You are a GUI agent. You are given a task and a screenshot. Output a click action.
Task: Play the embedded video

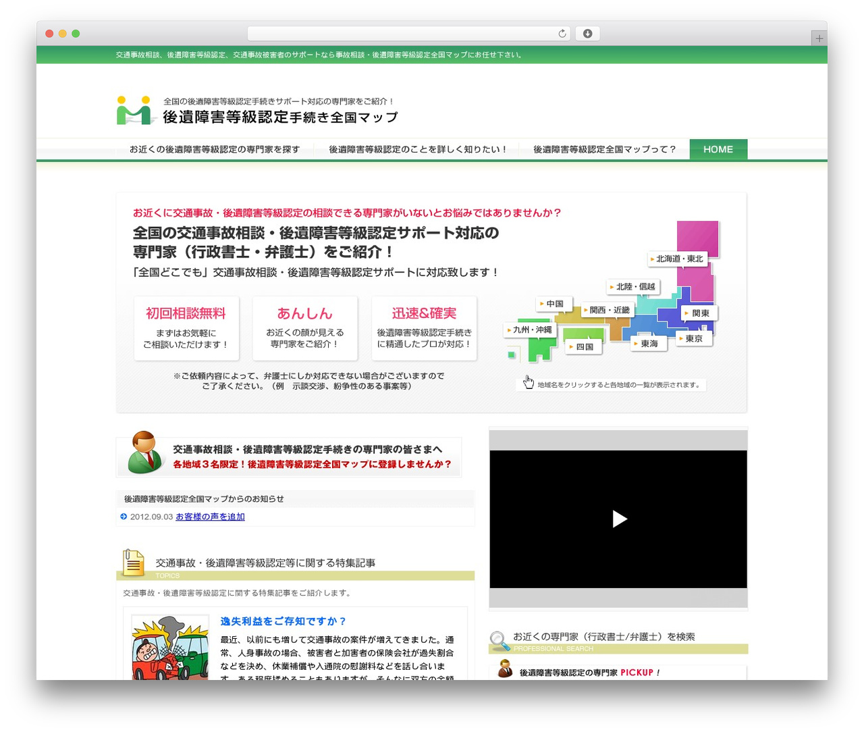click(619, 519)
